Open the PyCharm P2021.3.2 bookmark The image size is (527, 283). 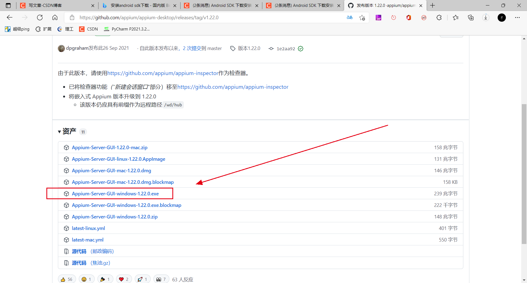(x=127, y=29)
